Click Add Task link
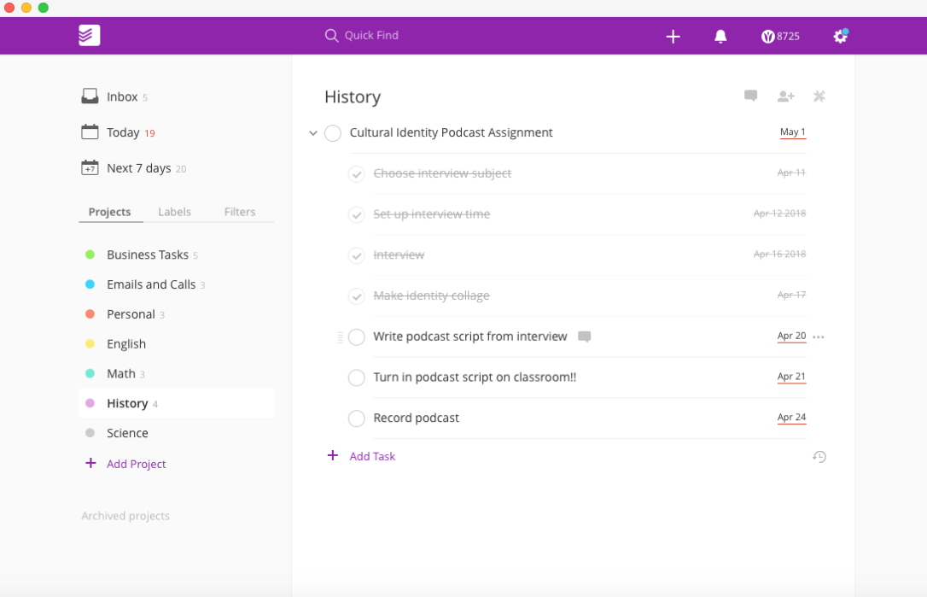This screenshot has height=597, width=927. 372,456
